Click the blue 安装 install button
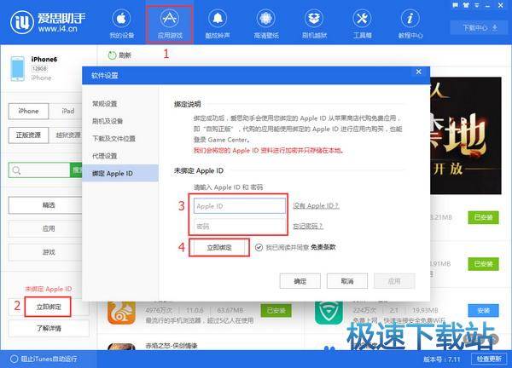This screenshot has height=368, width=512. tap(483, 311)
